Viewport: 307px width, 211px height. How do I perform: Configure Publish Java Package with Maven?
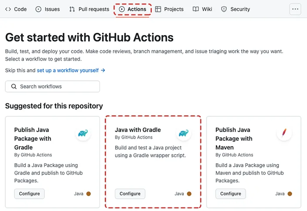[x=231, y=194]
